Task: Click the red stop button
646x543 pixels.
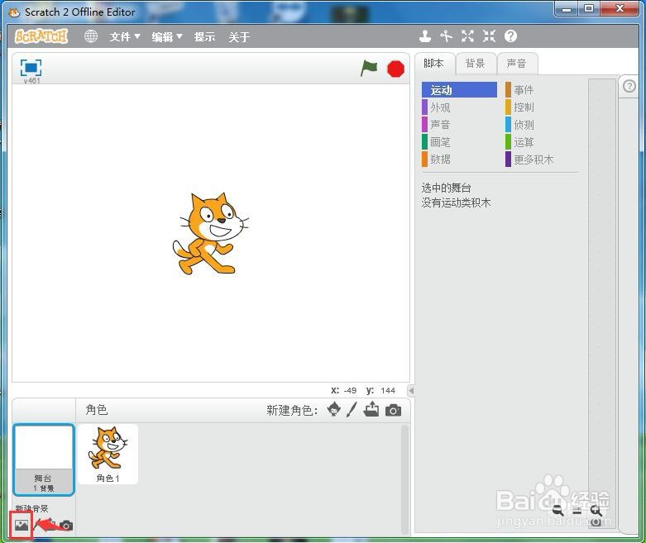Action: coord(396,69)
